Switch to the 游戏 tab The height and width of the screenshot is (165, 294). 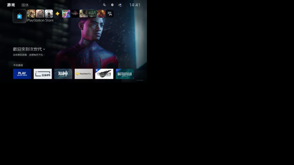11,5
